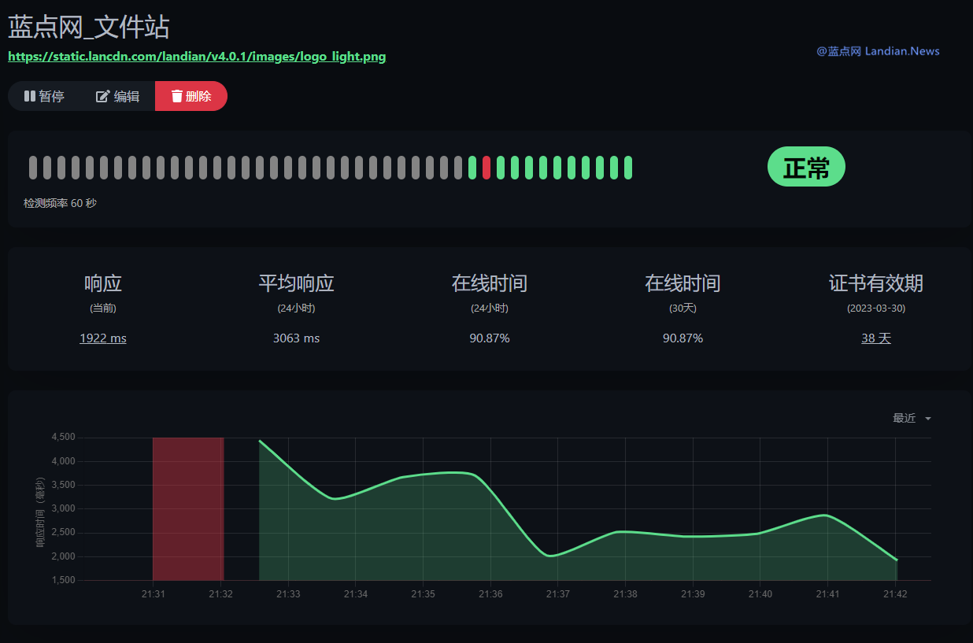Click the 平均响应 heading
The image size is (973, 643).
[296, 283]
